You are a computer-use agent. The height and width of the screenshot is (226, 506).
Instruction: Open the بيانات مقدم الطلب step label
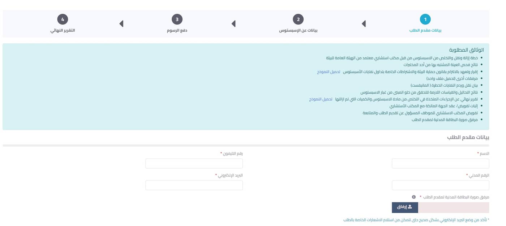[425, 30]
